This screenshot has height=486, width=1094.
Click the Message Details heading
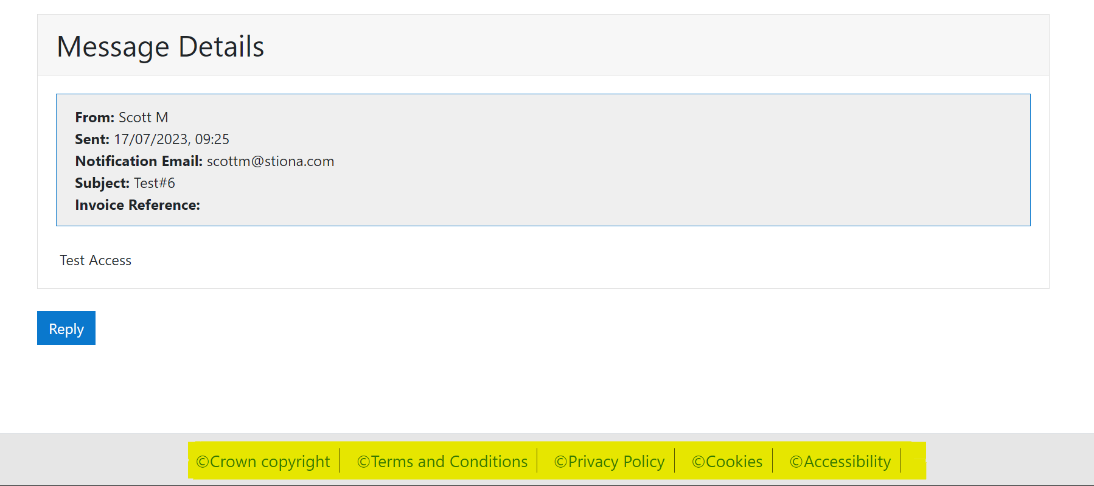click(x=161, y=47)
